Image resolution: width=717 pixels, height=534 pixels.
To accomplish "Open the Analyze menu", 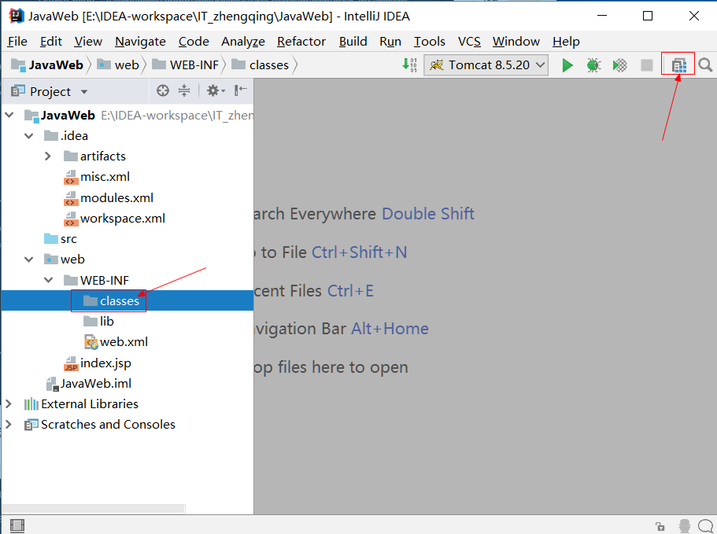I will tap(243, 42).
